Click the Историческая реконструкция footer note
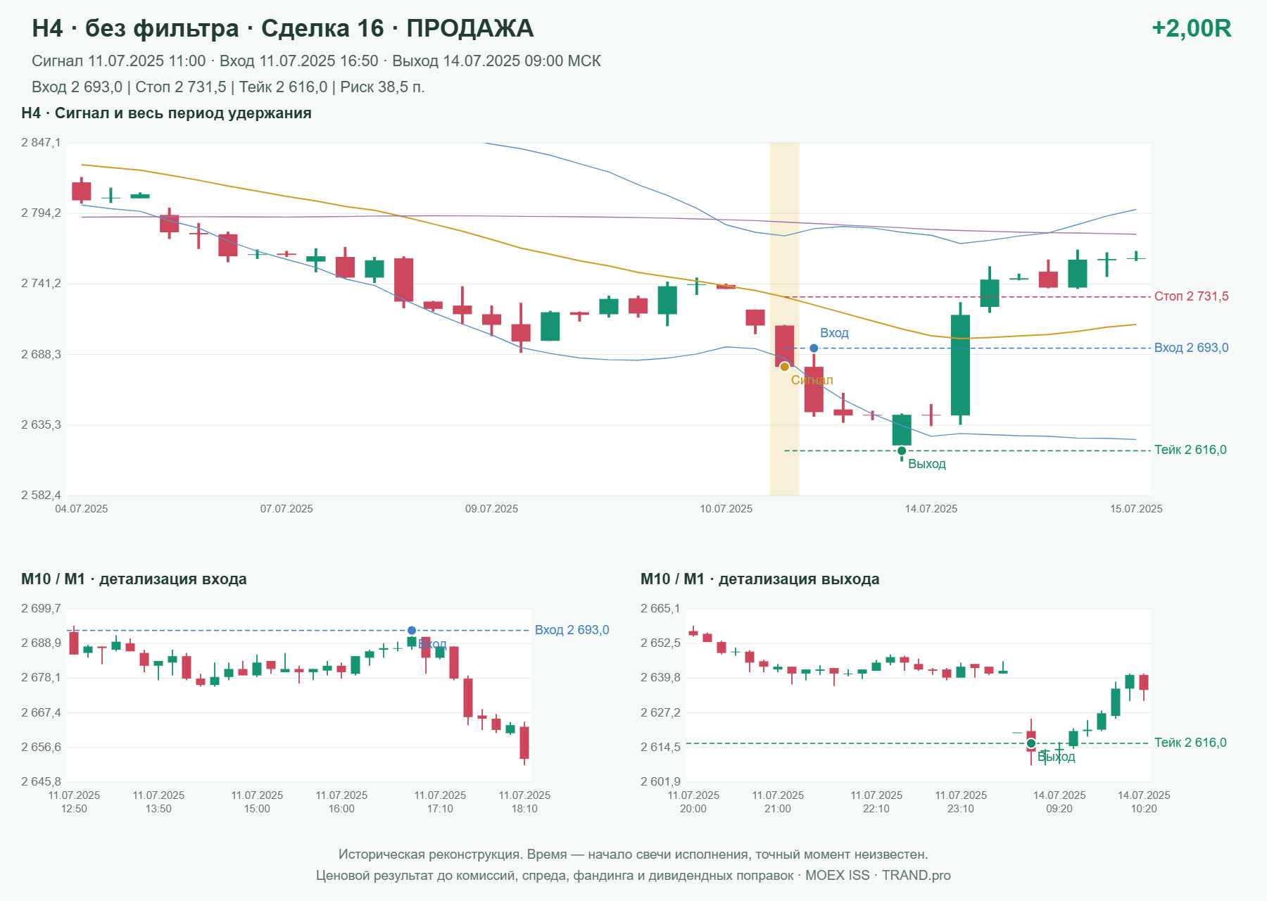Screen dimensions: 1267x901 [x=633, y=855]
